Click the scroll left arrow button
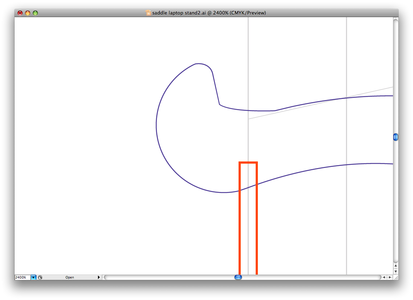 click(x=384, y=277)
